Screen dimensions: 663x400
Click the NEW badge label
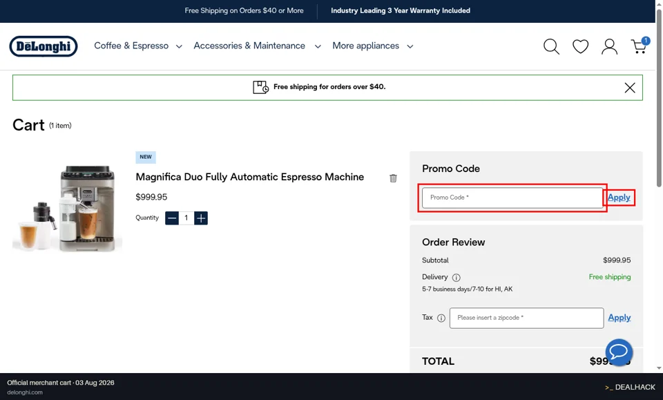pos(146,157)
